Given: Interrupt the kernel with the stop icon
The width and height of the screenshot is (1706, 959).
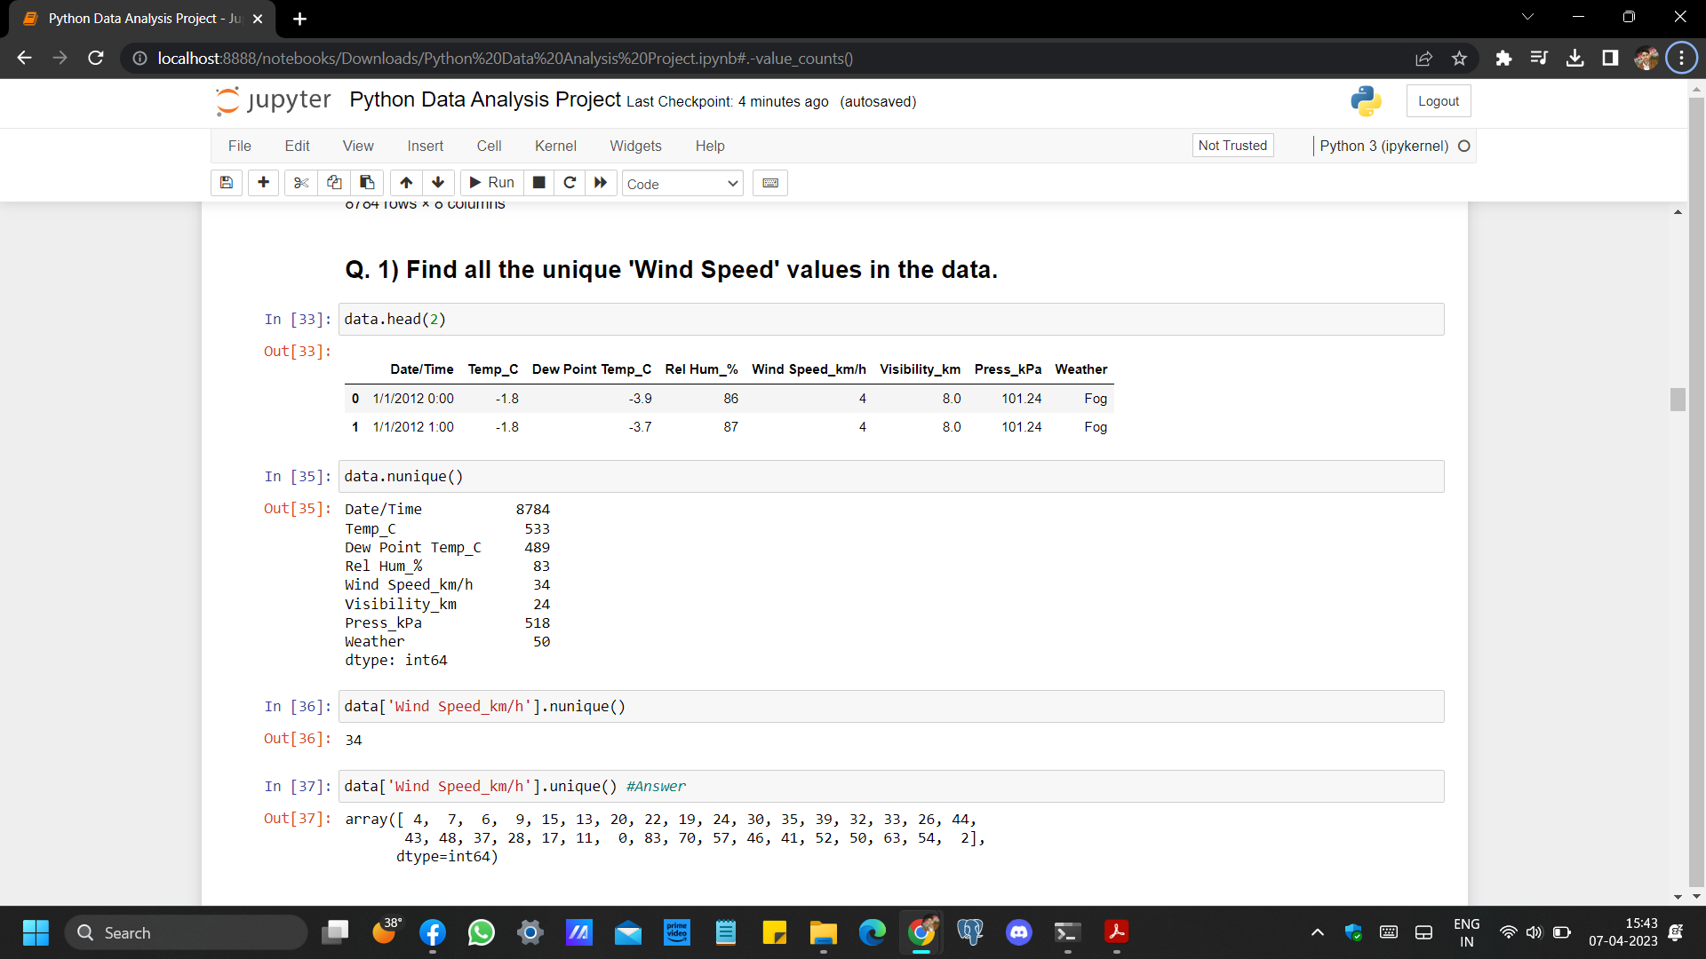Looking at the screenshot, I should tap(538, 183).
